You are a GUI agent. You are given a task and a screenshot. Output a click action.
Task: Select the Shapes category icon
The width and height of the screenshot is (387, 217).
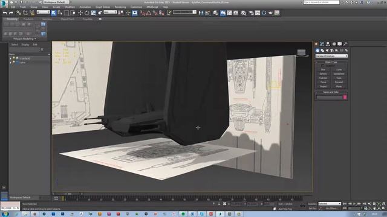point(322,51)
